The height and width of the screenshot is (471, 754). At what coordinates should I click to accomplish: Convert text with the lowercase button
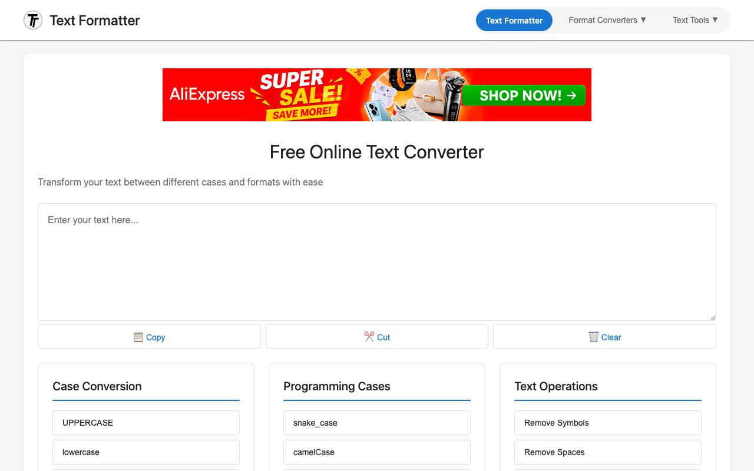(x=146, y=452)
